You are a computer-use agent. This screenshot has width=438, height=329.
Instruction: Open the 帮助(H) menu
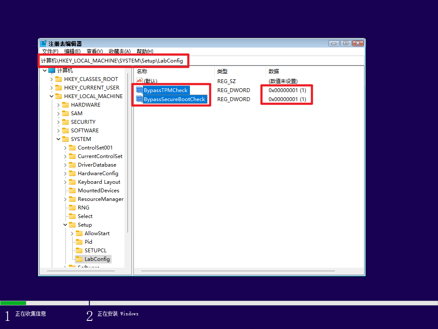pos(145,51)
